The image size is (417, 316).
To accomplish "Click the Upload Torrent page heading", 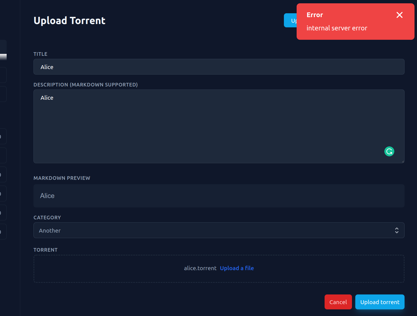I will click(69, 21).
